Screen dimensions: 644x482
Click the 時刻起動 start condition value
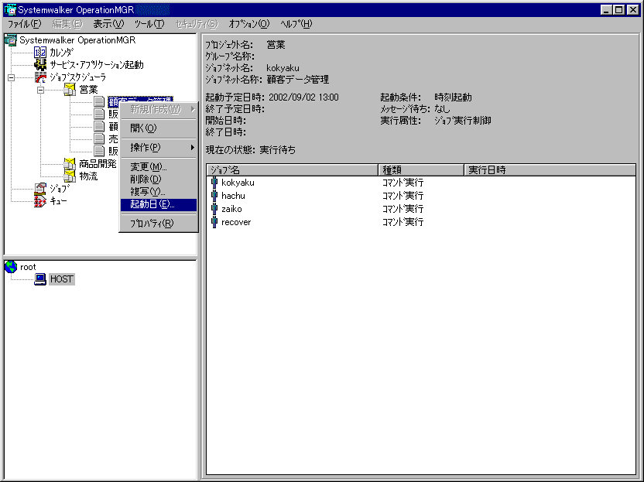pos(453,97)
